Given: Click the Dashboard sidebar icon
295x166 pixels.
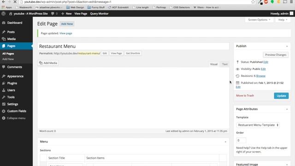Looking at the screenshot, I should (x=4, y=23).
